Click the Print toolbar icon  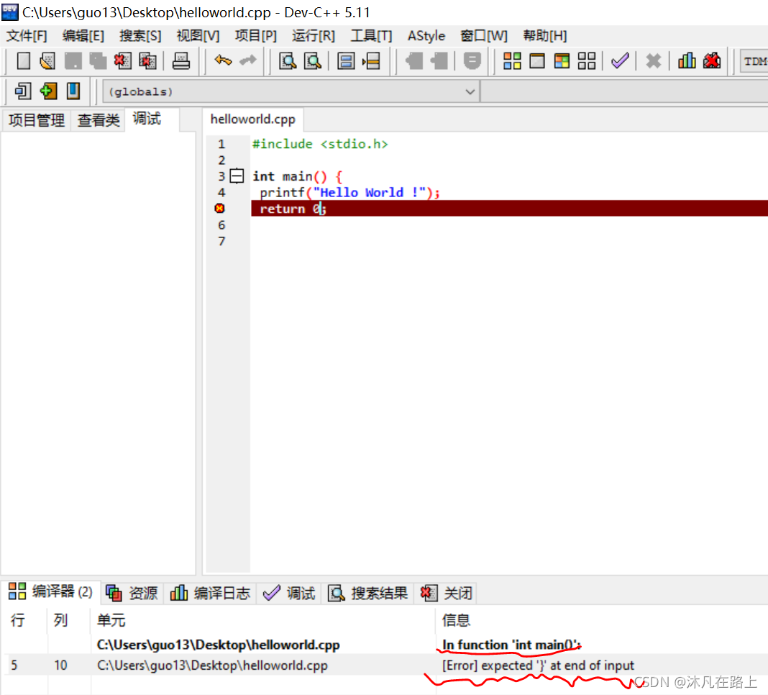click(180, 60)
